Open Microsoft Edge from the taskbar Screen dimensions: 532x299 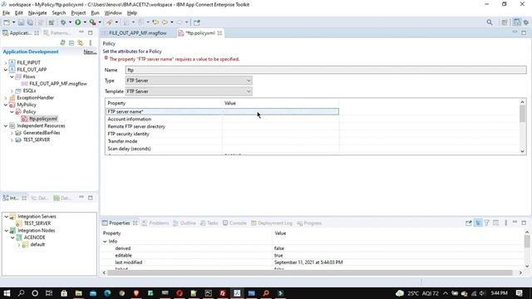tap(107, 293)
